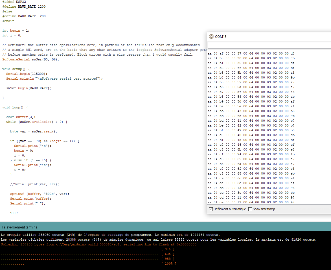The image size is (331, 270).
Task: Click the 'int begin = 1;' line
Action: pyautogui.click(x=16, y=31)
